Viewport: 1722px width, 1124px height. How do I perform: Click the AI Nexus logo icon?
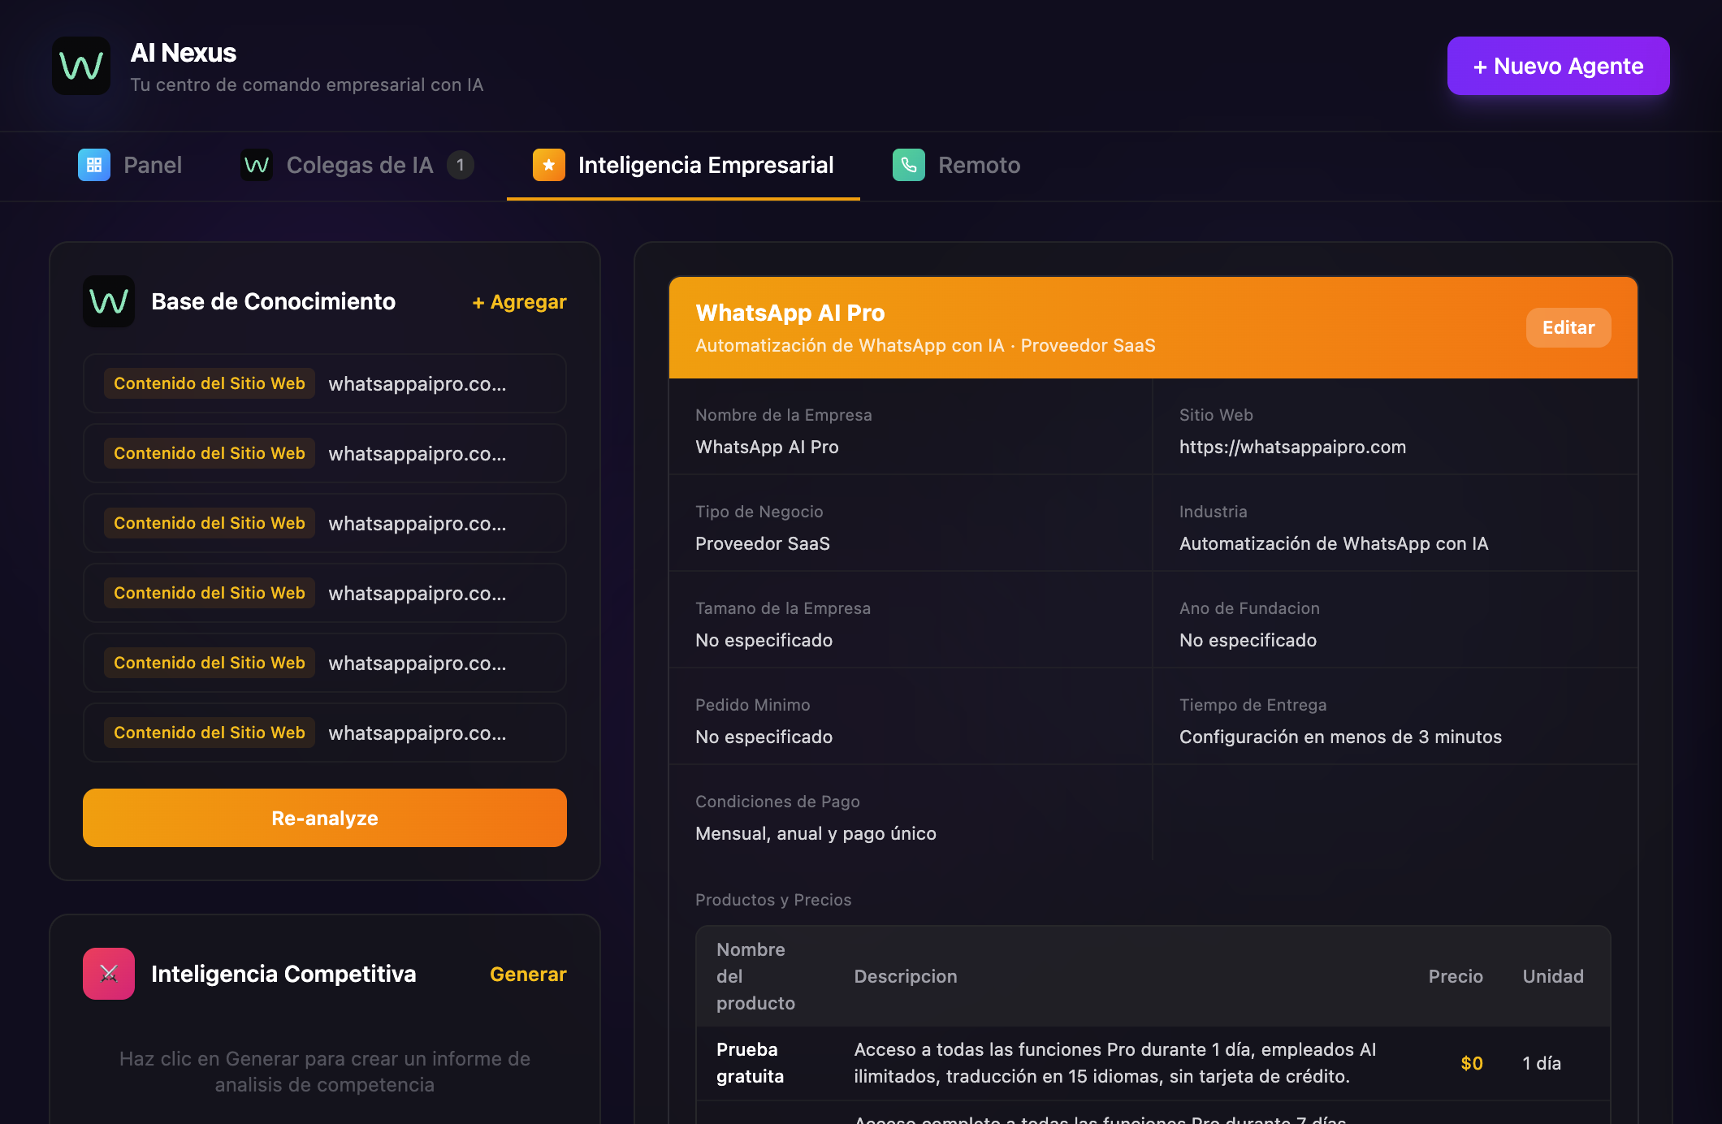(x=81, y=65)
